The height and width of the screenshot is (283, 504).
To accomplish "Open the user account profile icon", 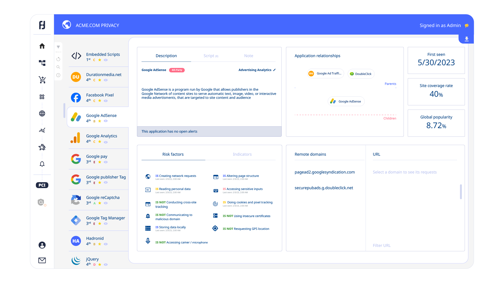I will pos(42,245).
